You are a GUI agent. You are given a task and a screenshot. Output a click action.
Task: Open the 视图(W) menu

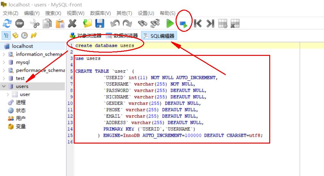pos(75,13)
